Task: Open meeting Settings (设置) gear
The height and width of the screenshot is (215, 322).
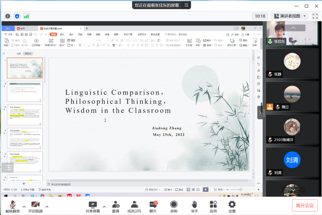Action: (x=232, y=207)
